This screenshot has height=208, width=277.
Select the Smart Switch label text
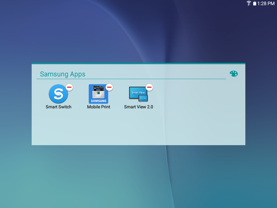click(58, 107)
